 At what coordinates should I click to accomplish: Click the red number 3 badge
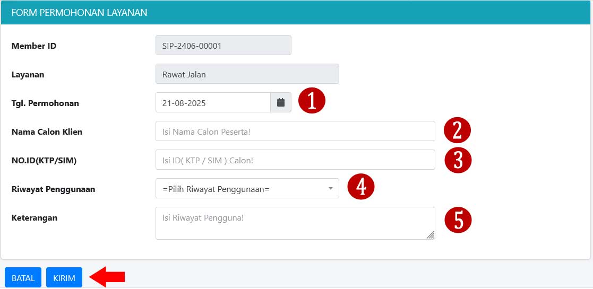click(458, 160)
